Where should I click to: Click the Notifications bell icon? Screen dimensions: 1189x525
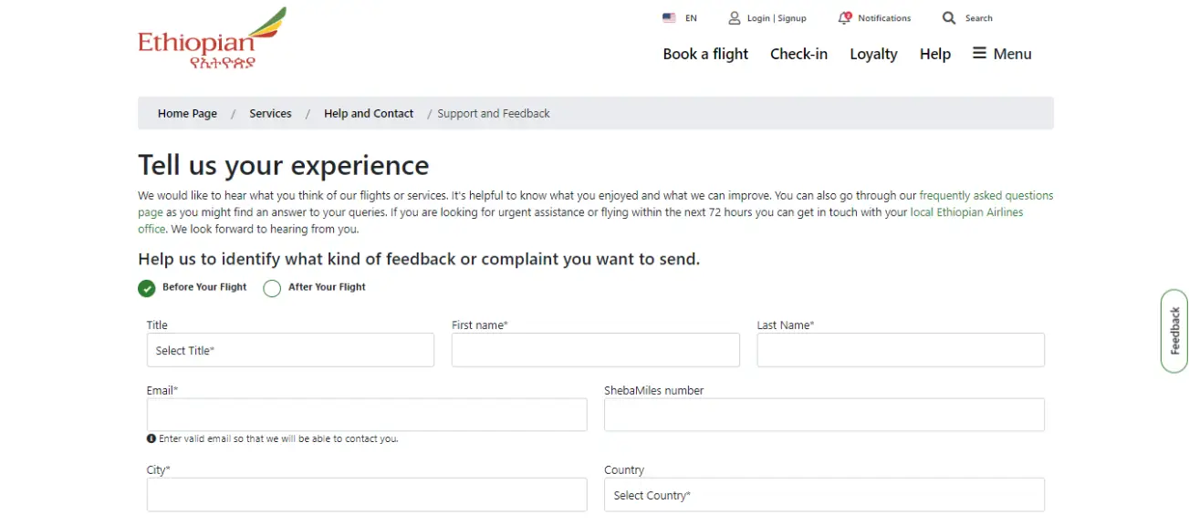845,18
